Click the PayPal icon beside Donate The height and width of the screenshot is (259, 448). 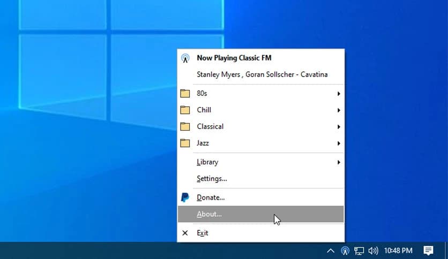[185, 197]
